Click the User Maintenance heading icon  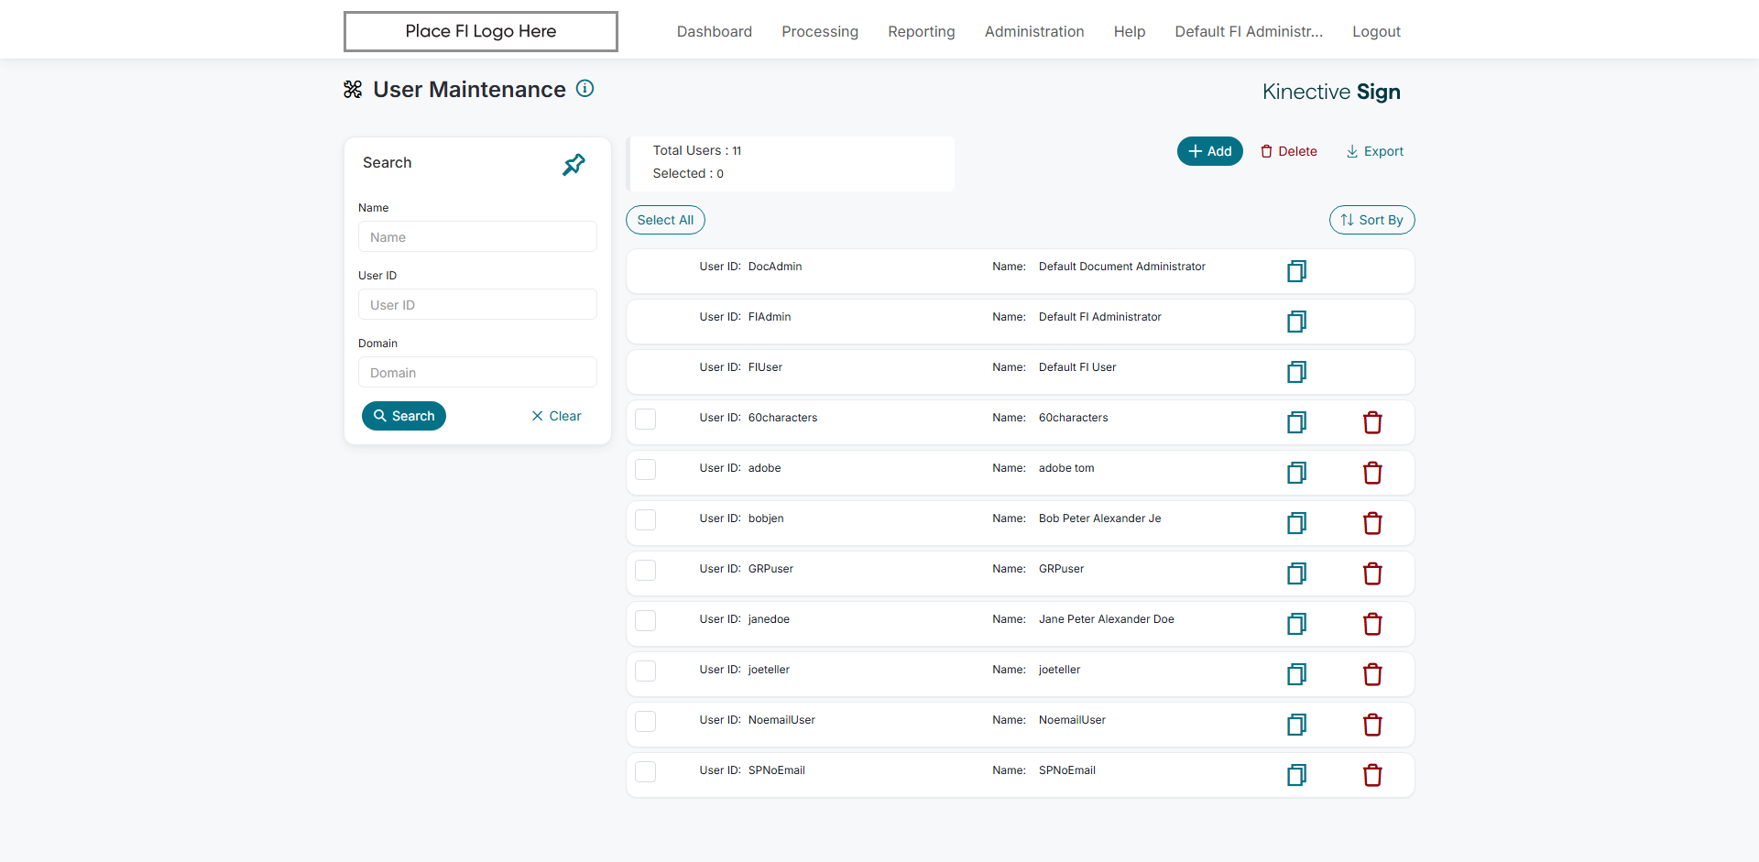point(353,89)
